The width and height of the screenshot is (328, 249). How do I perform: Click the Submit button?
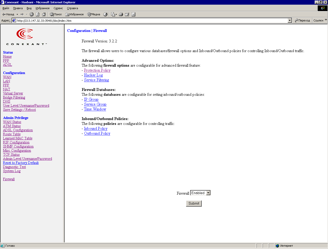pos(194,203)
